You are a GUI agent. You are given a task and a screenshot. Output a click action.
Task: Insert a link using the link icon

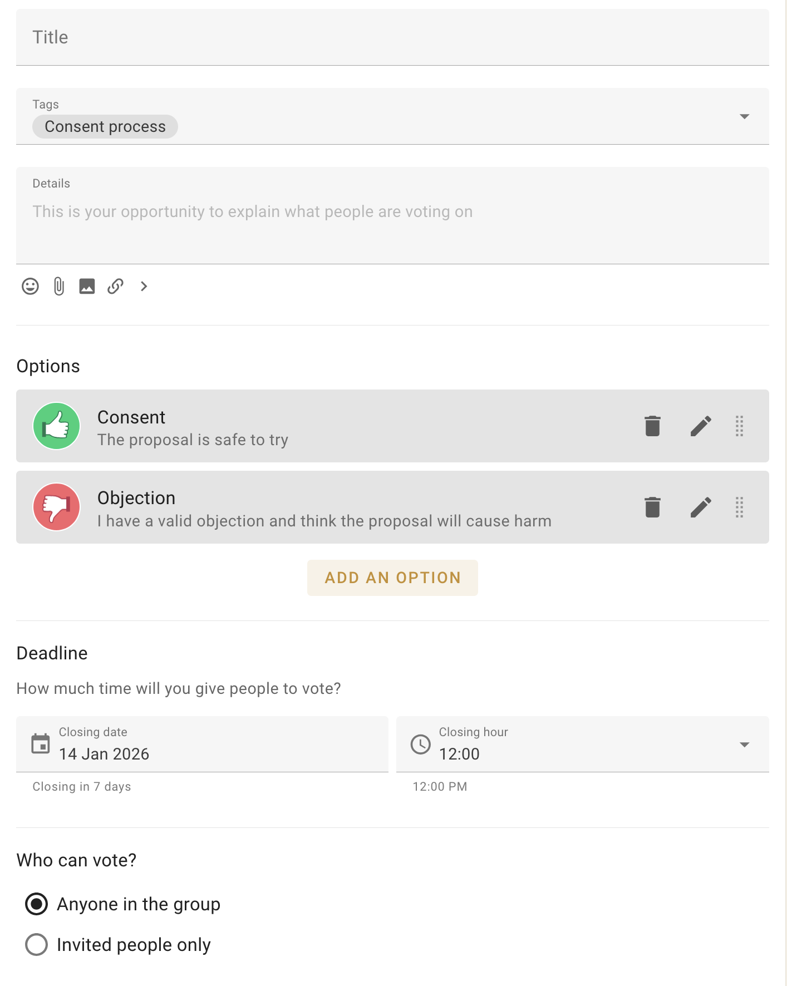tap(116, 287)
